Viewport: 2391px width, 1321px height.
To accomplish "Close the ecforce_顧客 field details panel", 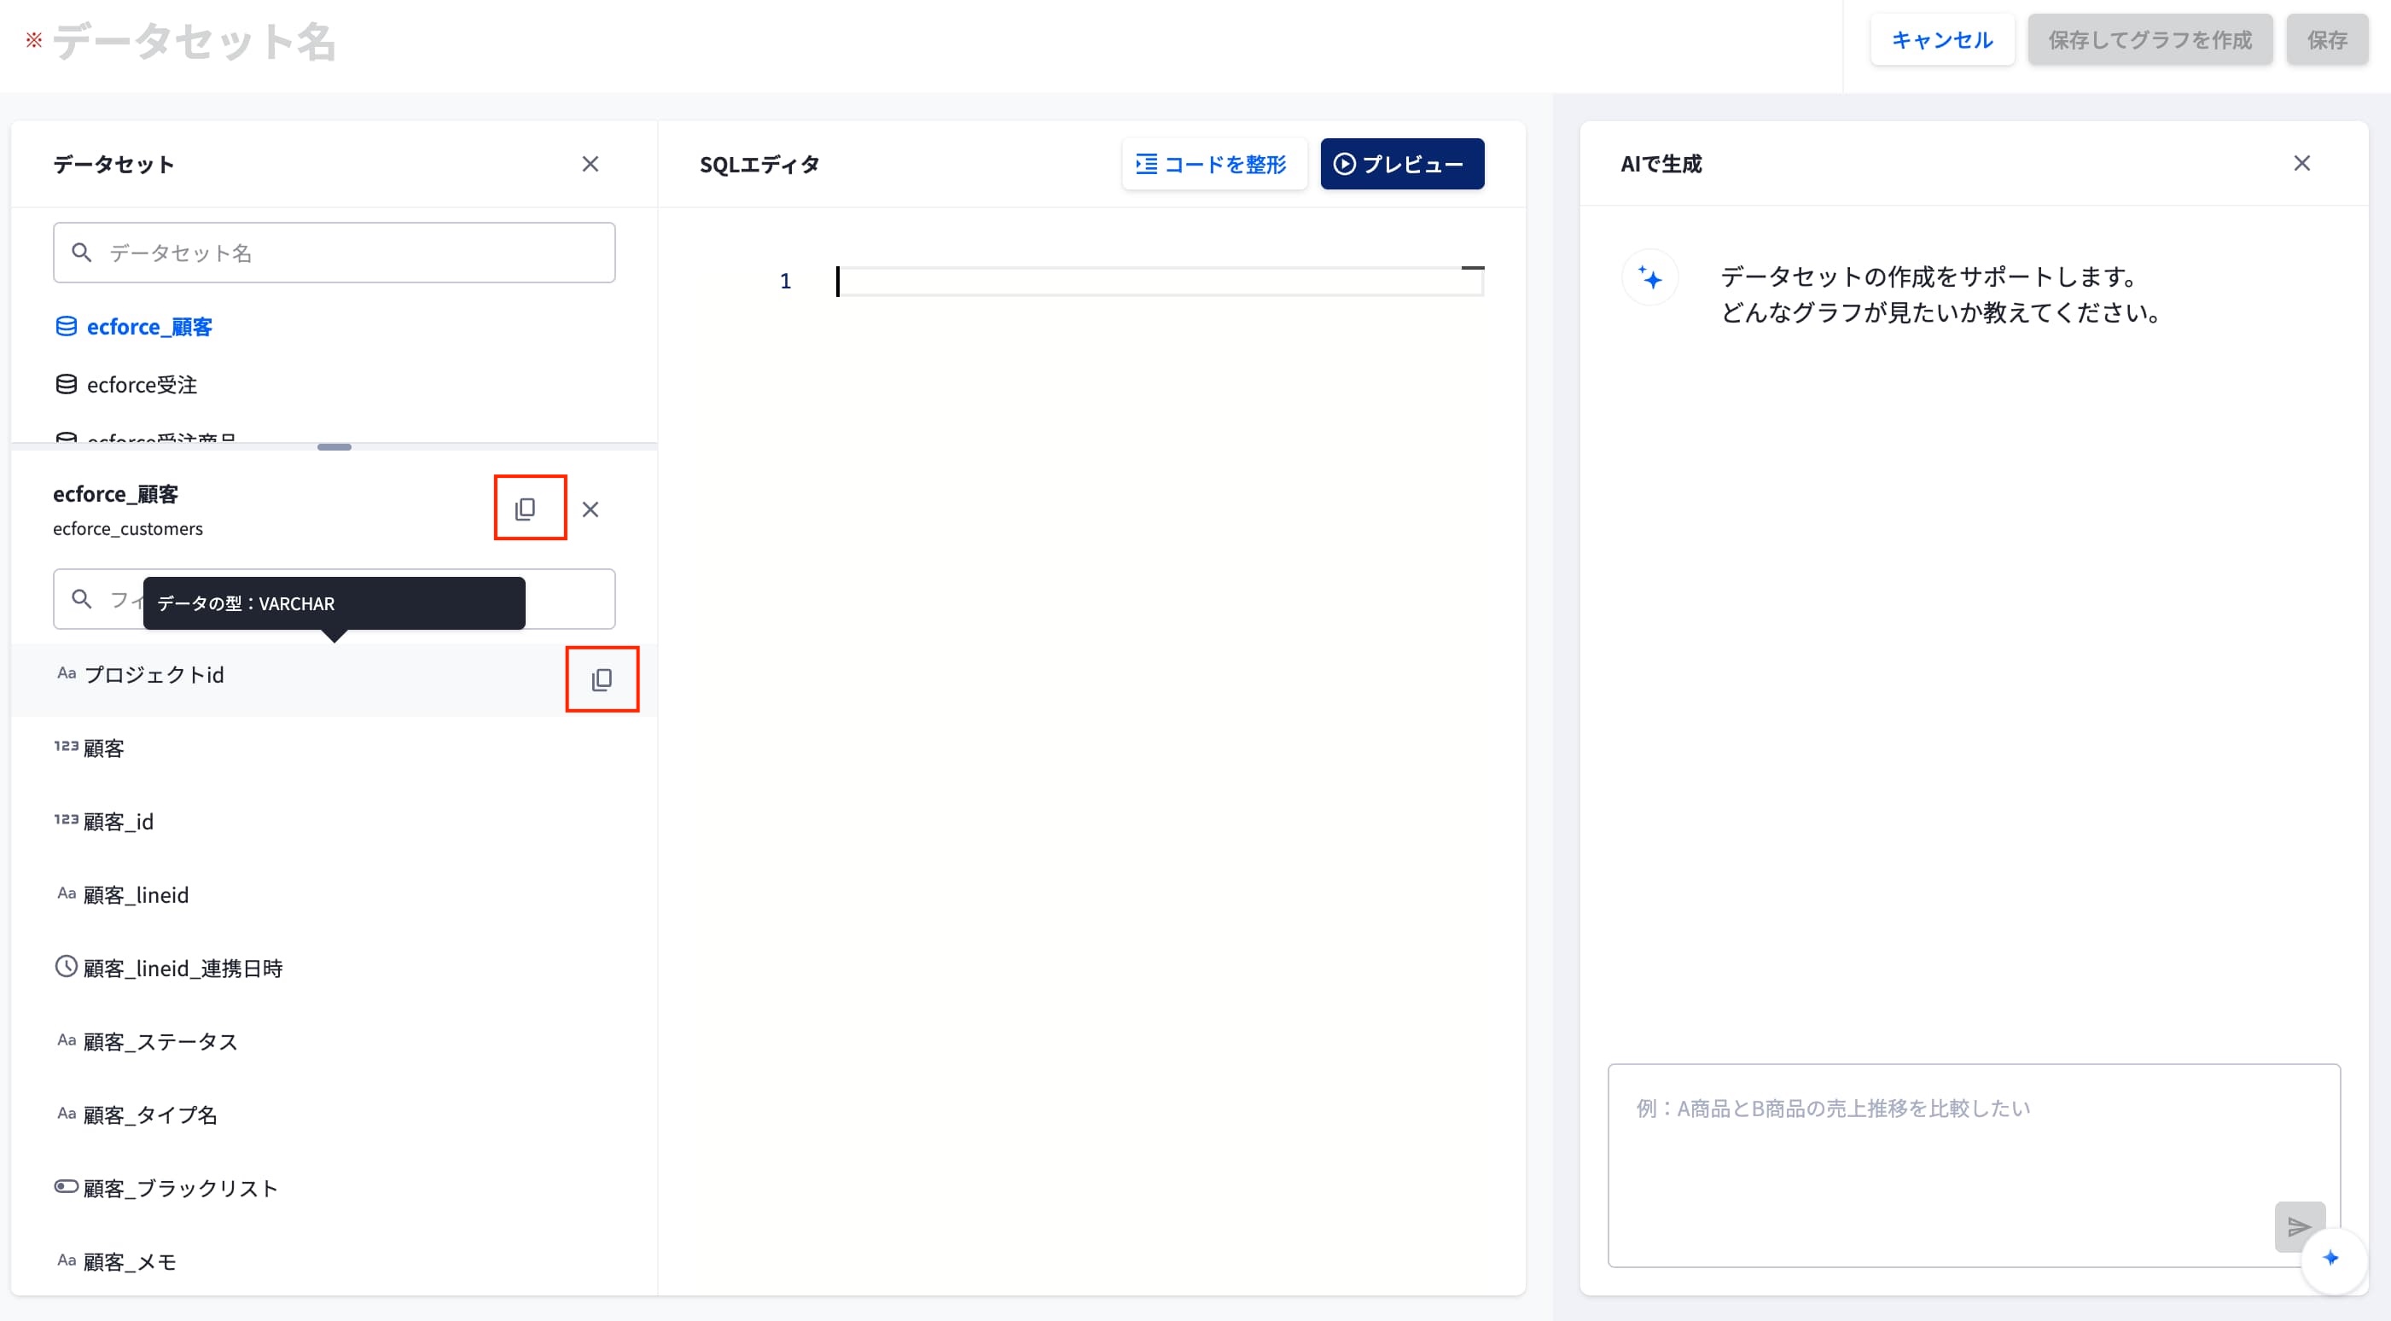I will 590,509.
